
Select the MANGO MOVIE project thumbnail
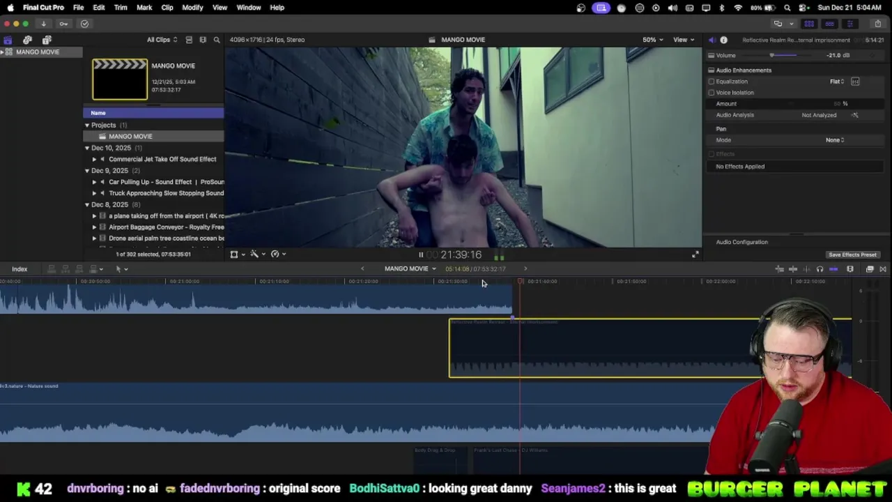click(120, 79)
